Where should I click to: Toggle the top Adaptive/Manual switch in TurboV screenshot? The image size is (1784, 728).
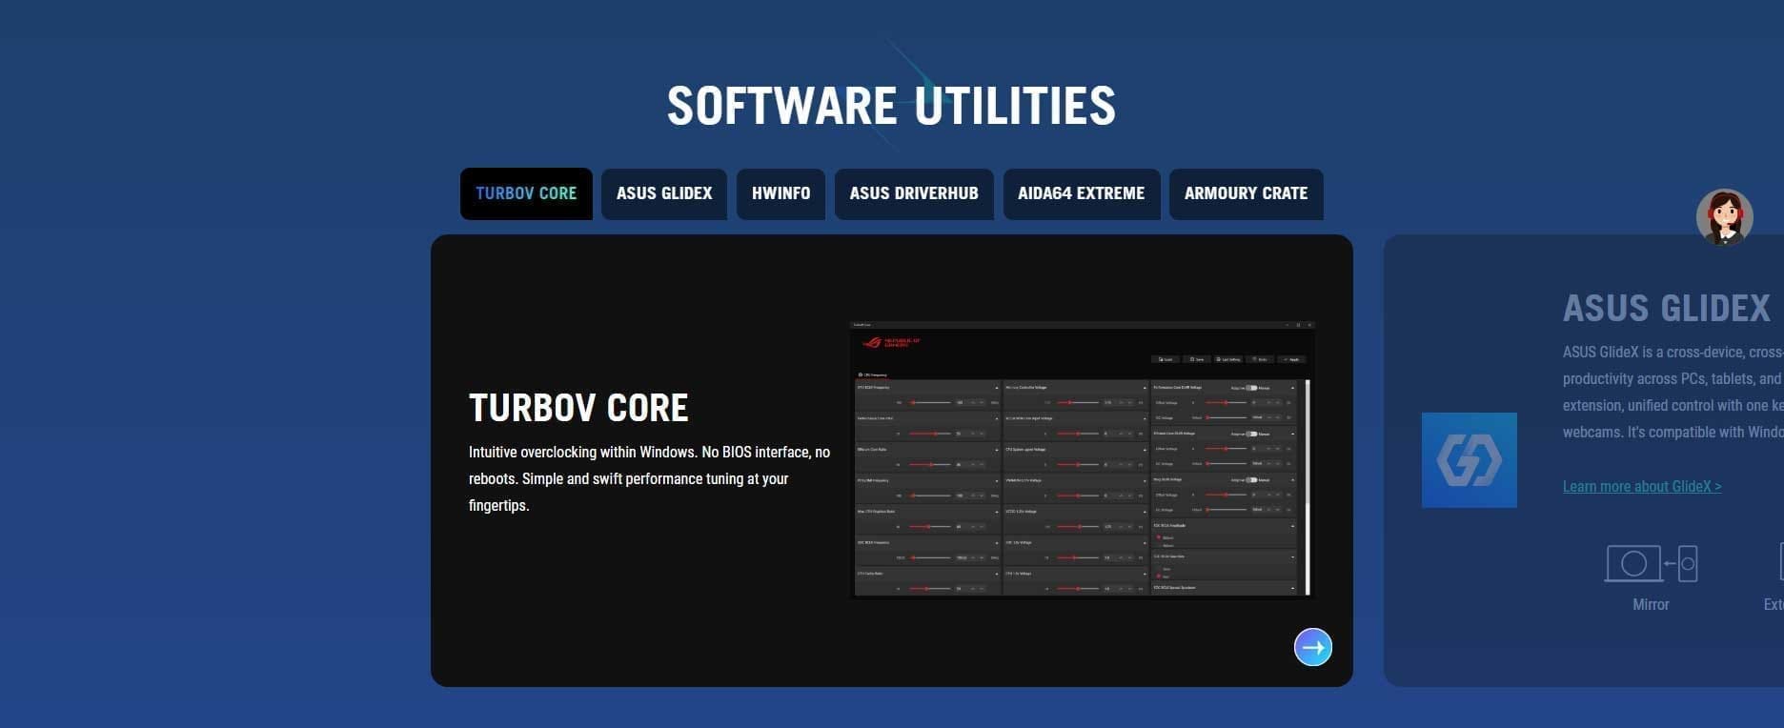1251,388
